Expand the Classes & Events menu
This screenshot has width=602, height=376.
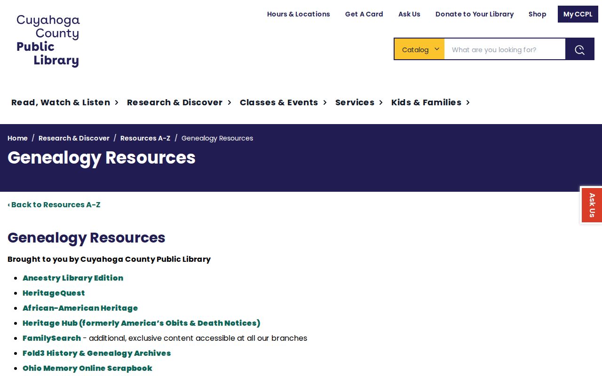283,102
